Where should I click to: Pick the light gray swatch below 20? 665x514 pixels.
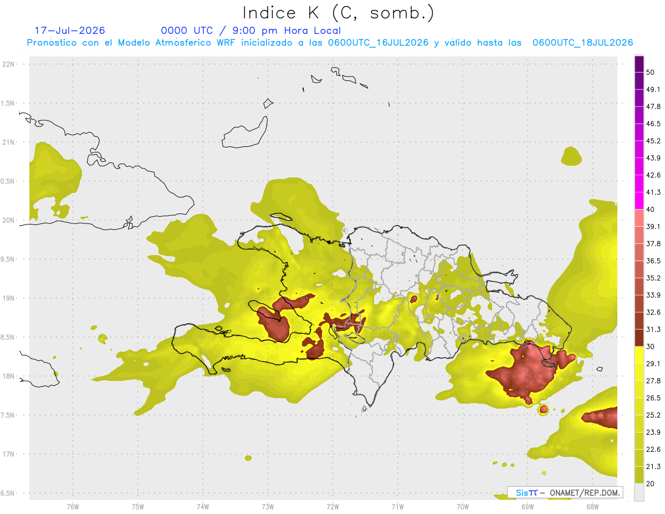[639, 492]
